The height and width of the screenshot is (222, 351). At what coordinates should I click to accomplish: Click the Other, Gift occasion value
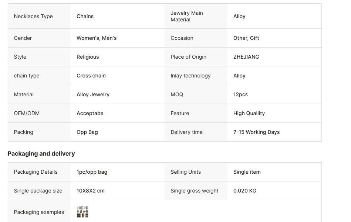[246, 38]
